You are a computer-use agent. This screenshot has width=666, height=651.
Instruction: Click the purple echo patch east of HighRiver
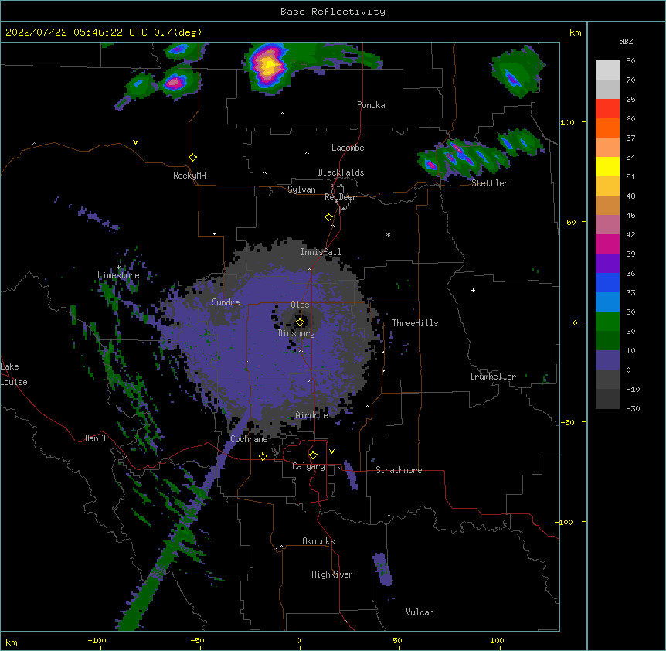(382, 568)
